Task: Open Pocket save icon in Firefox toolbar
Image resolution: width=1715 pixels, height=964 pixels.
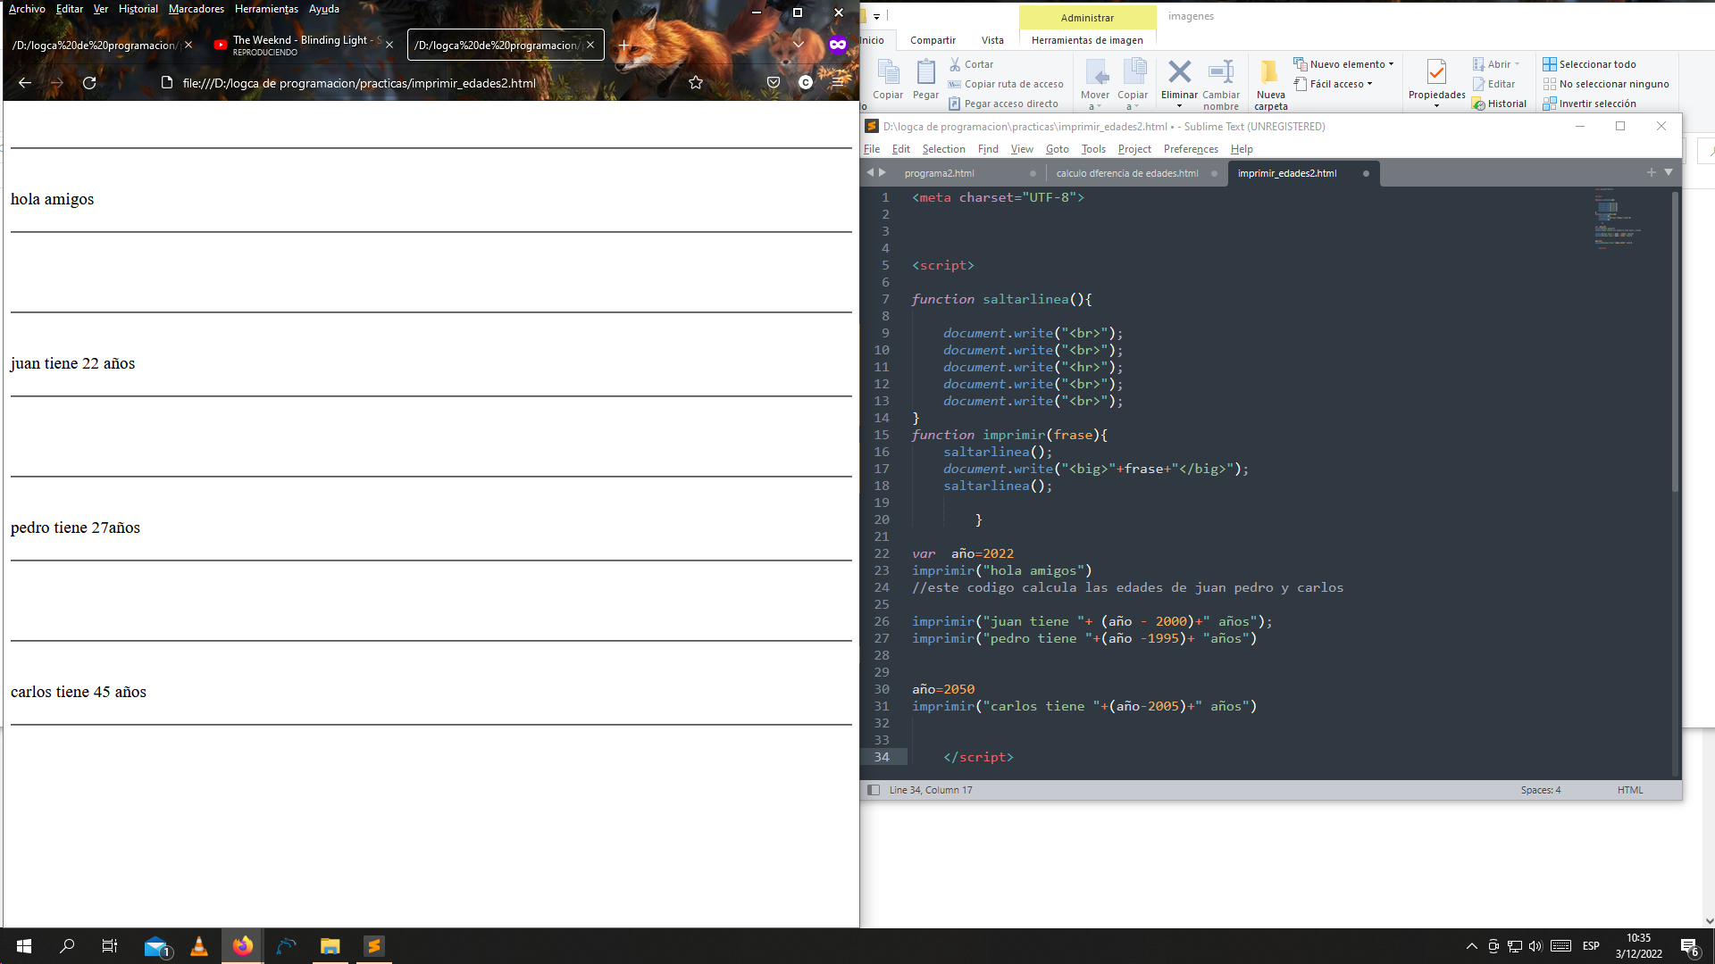Action: tap(774, 83)
